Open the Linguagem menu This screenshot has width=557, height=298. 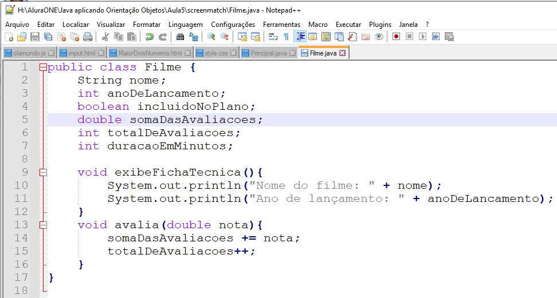click(186, 25)
